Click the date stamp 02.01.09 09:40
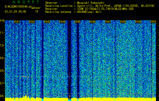 pyautogui.click(x=15, y=12)
